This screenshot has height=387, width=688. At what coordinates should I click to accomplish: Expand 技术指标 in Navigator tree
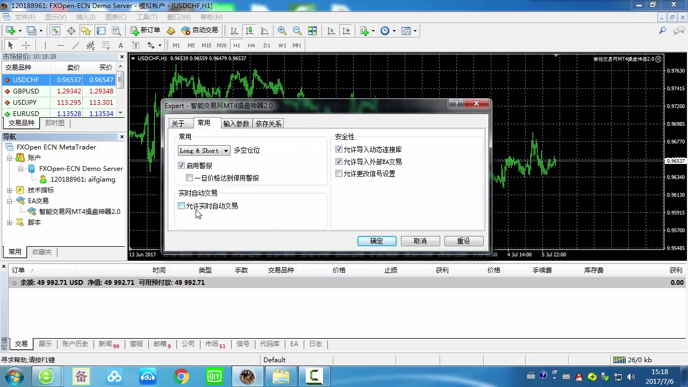[10, 190]
